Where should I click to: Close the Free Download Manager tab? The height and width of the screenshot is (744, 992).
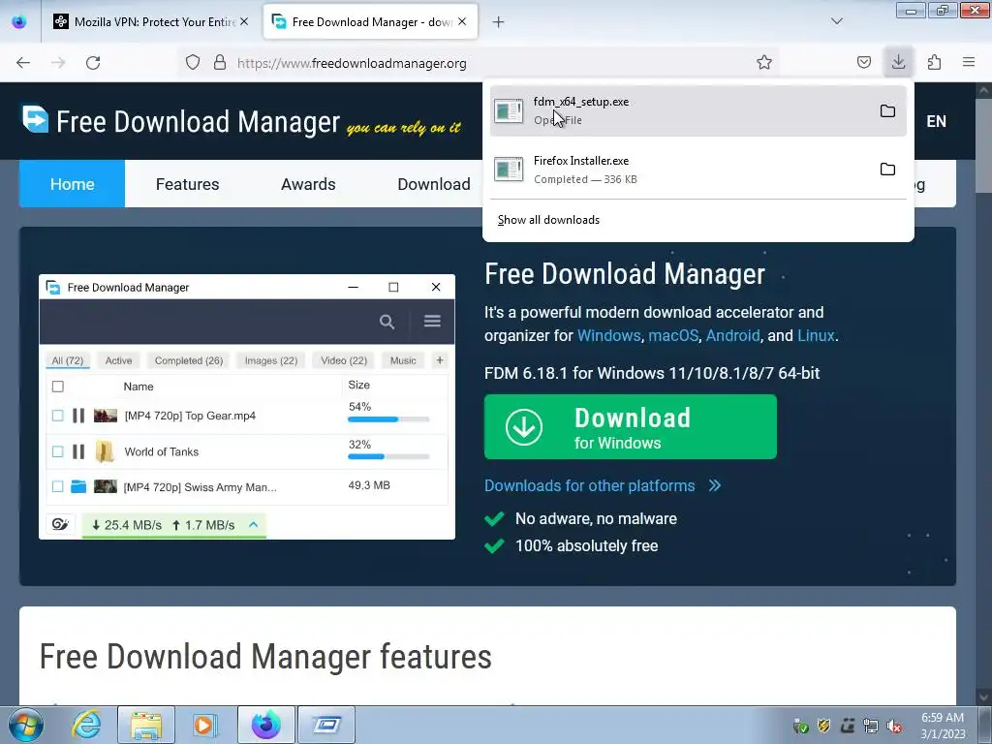point(462,21)
